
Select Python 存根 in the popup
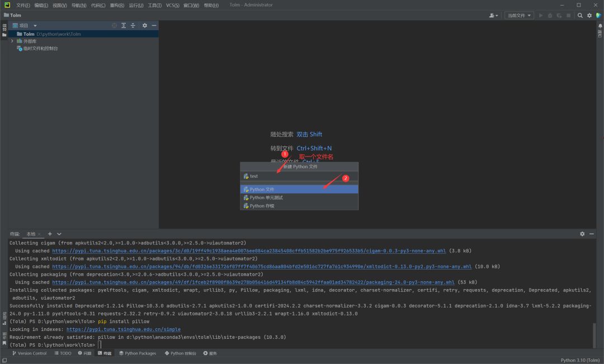[x=299, y=206]
